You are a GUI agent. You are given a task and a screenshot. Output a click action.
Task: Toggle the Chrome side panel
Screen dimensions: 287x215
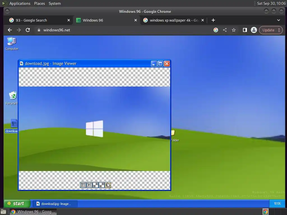coord(245,30)
